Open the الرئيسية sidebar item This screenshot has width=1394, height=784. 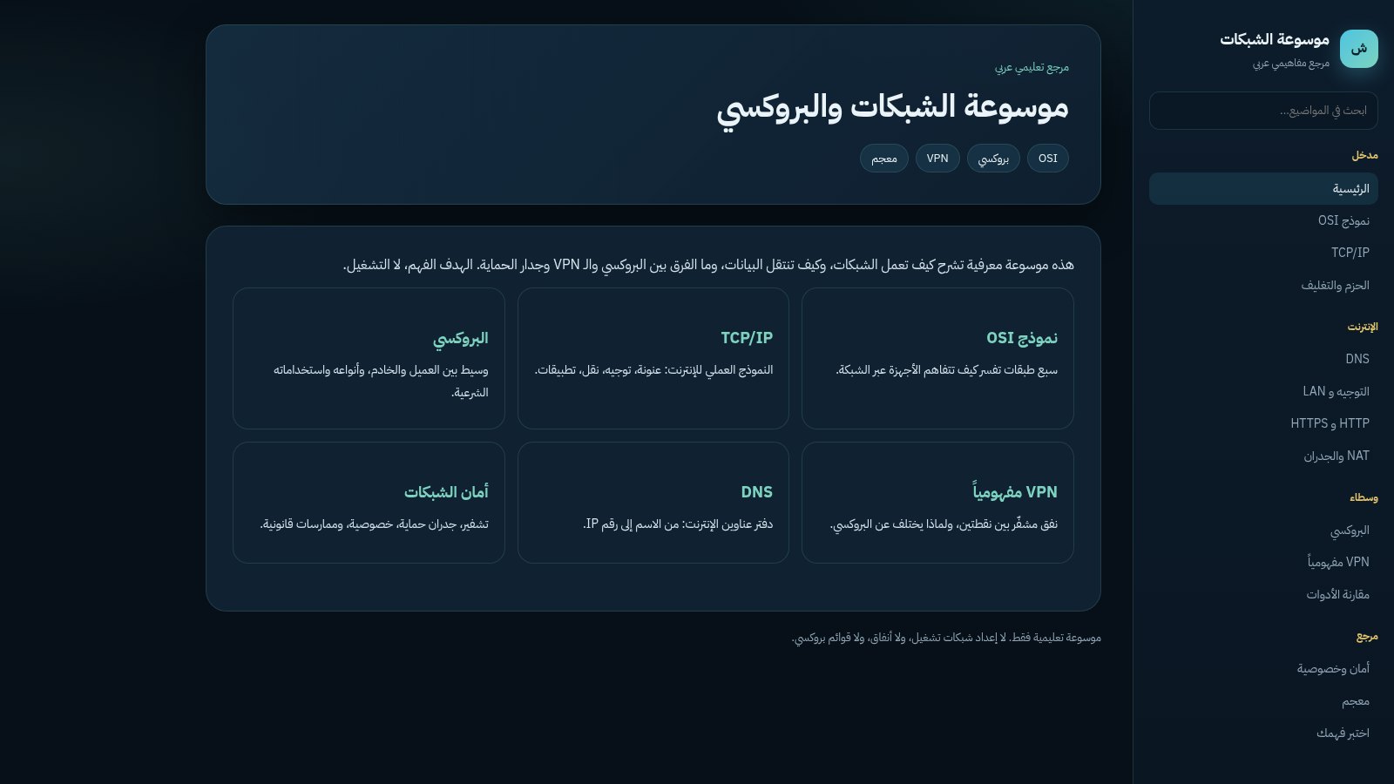tap(1263, 189)
